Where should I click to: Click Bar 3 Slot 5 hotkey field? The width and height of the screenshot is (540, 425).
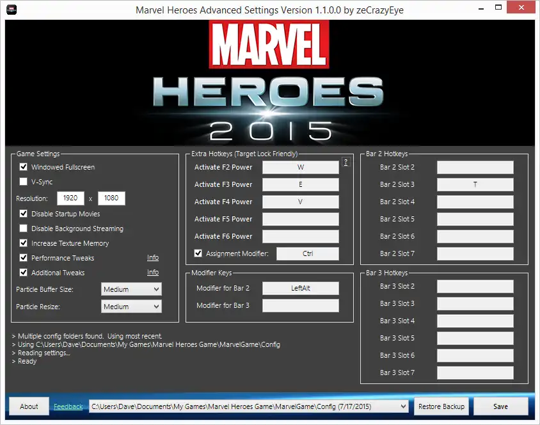(x=475, y=338)
